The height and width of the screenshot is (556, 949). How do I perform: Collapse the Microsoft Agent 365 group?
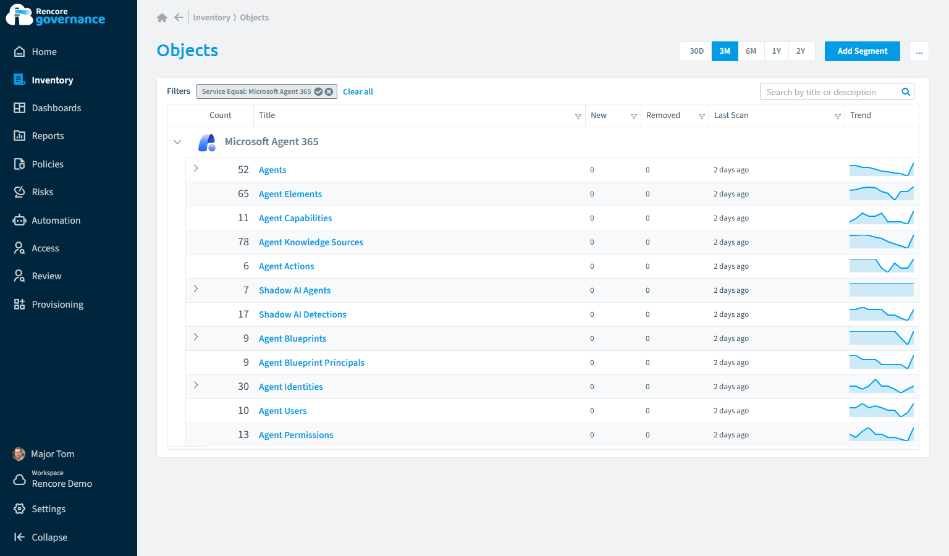(177, 142)
